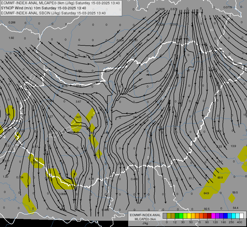The image size is (247, 227).
Task: Click the map value 92.5
Action: [207, 209]
